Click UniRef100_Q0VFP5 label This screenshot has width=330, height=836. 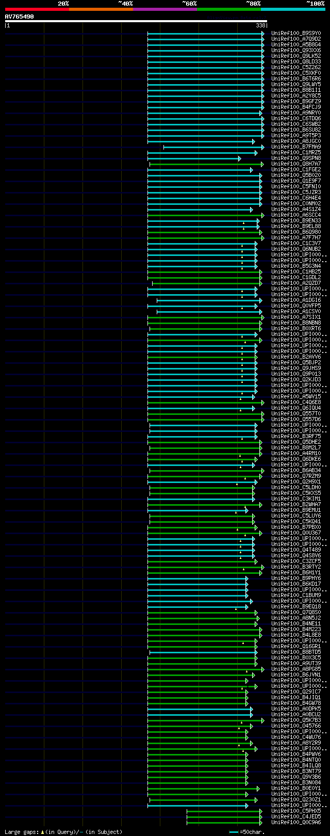(296, 306)
